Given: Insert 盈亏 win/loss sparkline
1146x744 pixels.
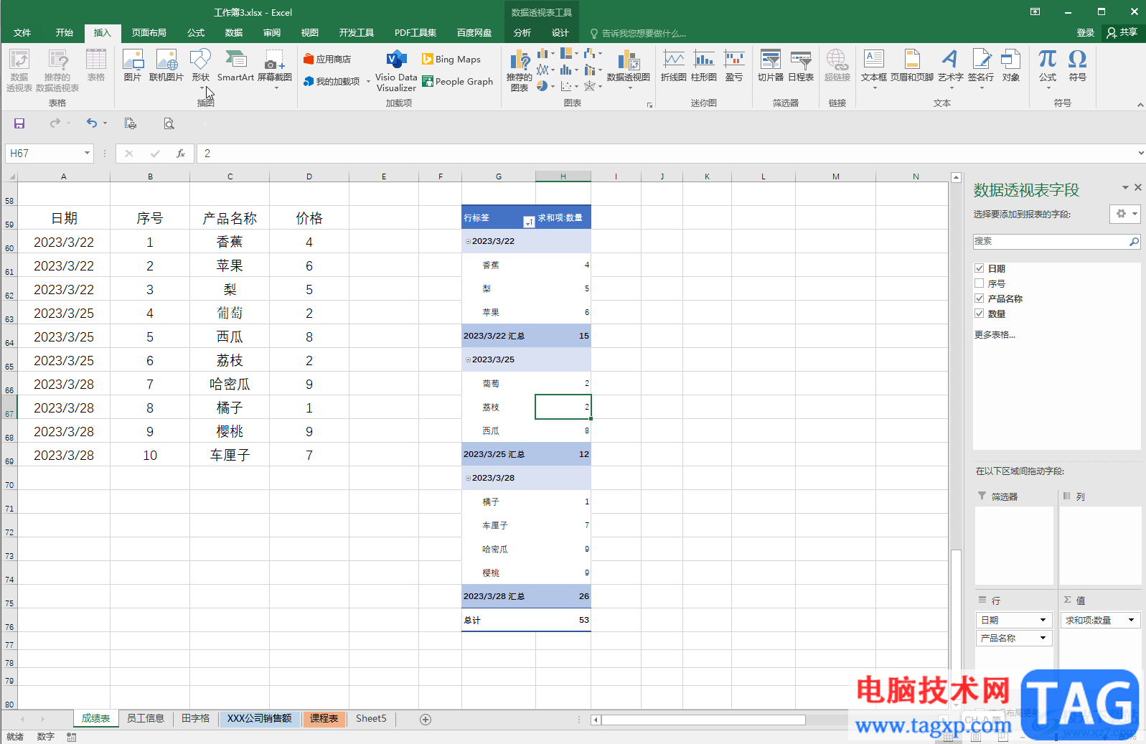Looking at the screenshot, I should coord(734,65).
